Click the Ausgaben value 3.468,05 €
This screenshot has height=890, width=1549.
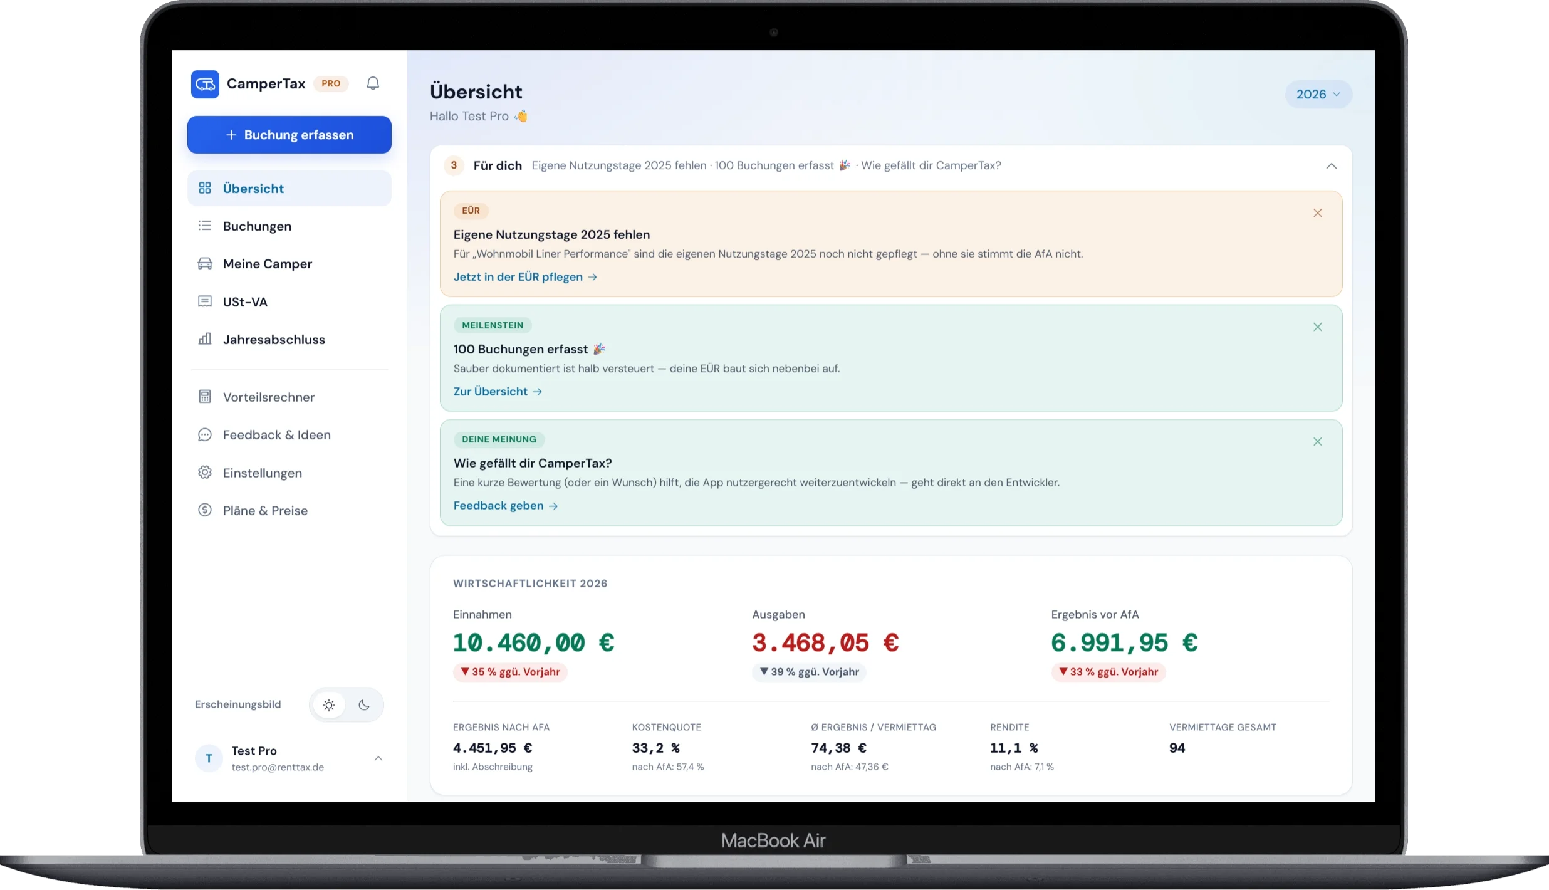826,642
